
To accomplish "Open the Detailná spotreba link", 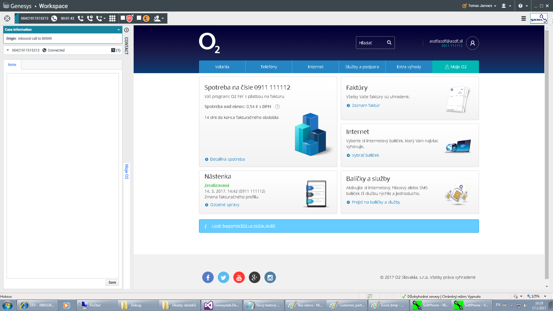I will click(227, 159).
